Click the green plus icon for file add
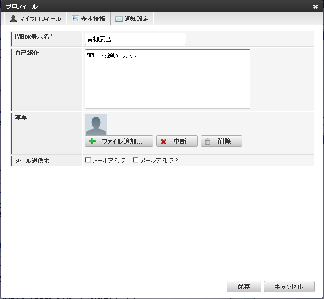324x299 pixels. click(92, 141)
